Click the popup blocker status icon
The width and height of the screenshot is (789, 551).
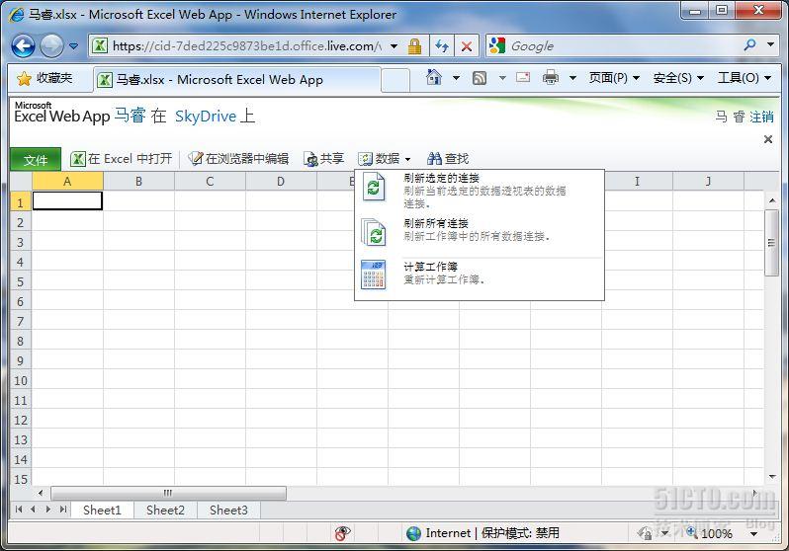(342, 533)
